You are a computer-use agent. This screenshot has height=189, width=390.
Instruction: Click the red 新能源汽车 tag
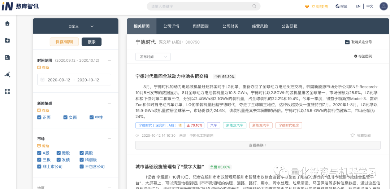click(261, 126)
